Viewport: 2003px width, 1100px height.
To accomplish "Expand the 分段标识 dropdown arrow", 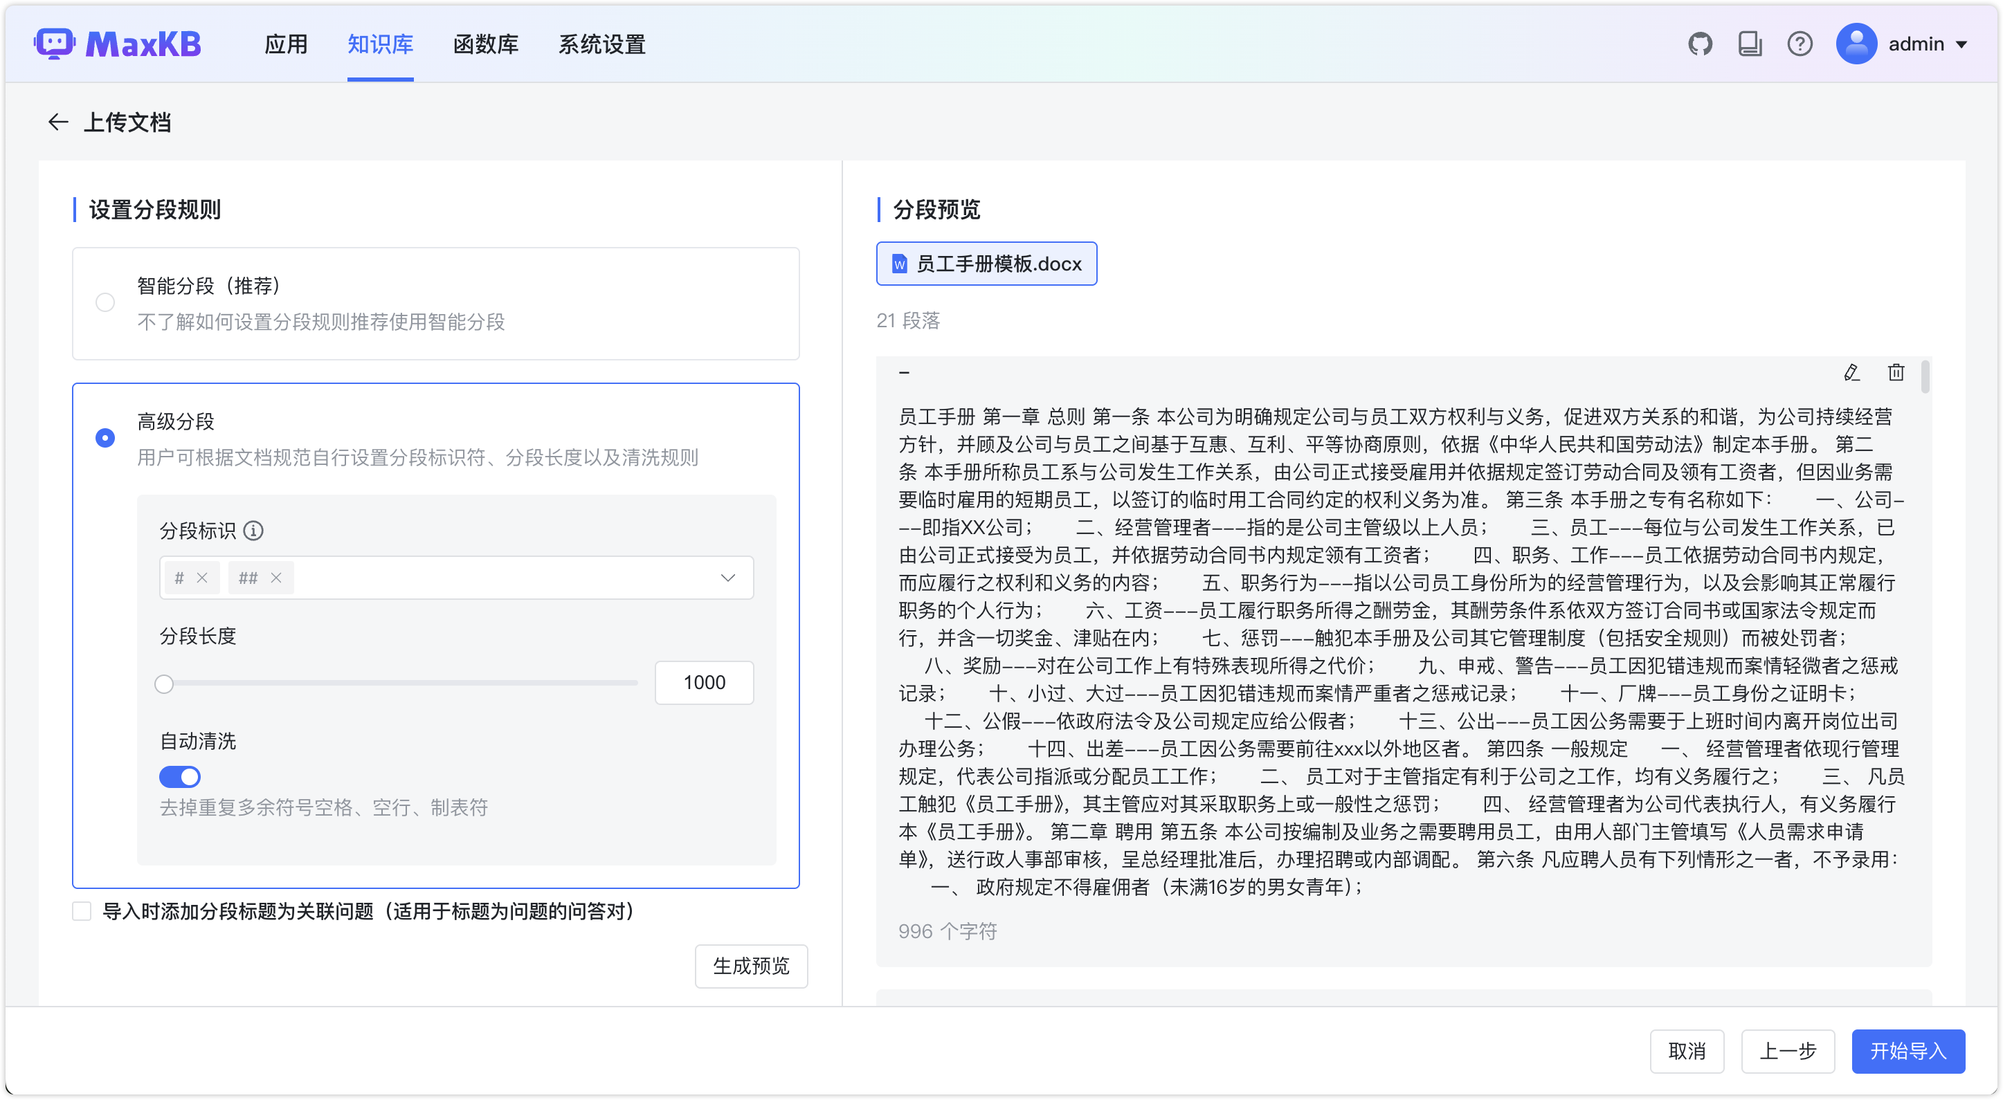I will tap(728, 578).
